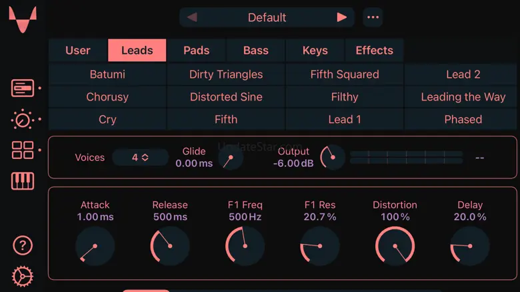
Task: Go to the next preset arrow
Action: 341,18
